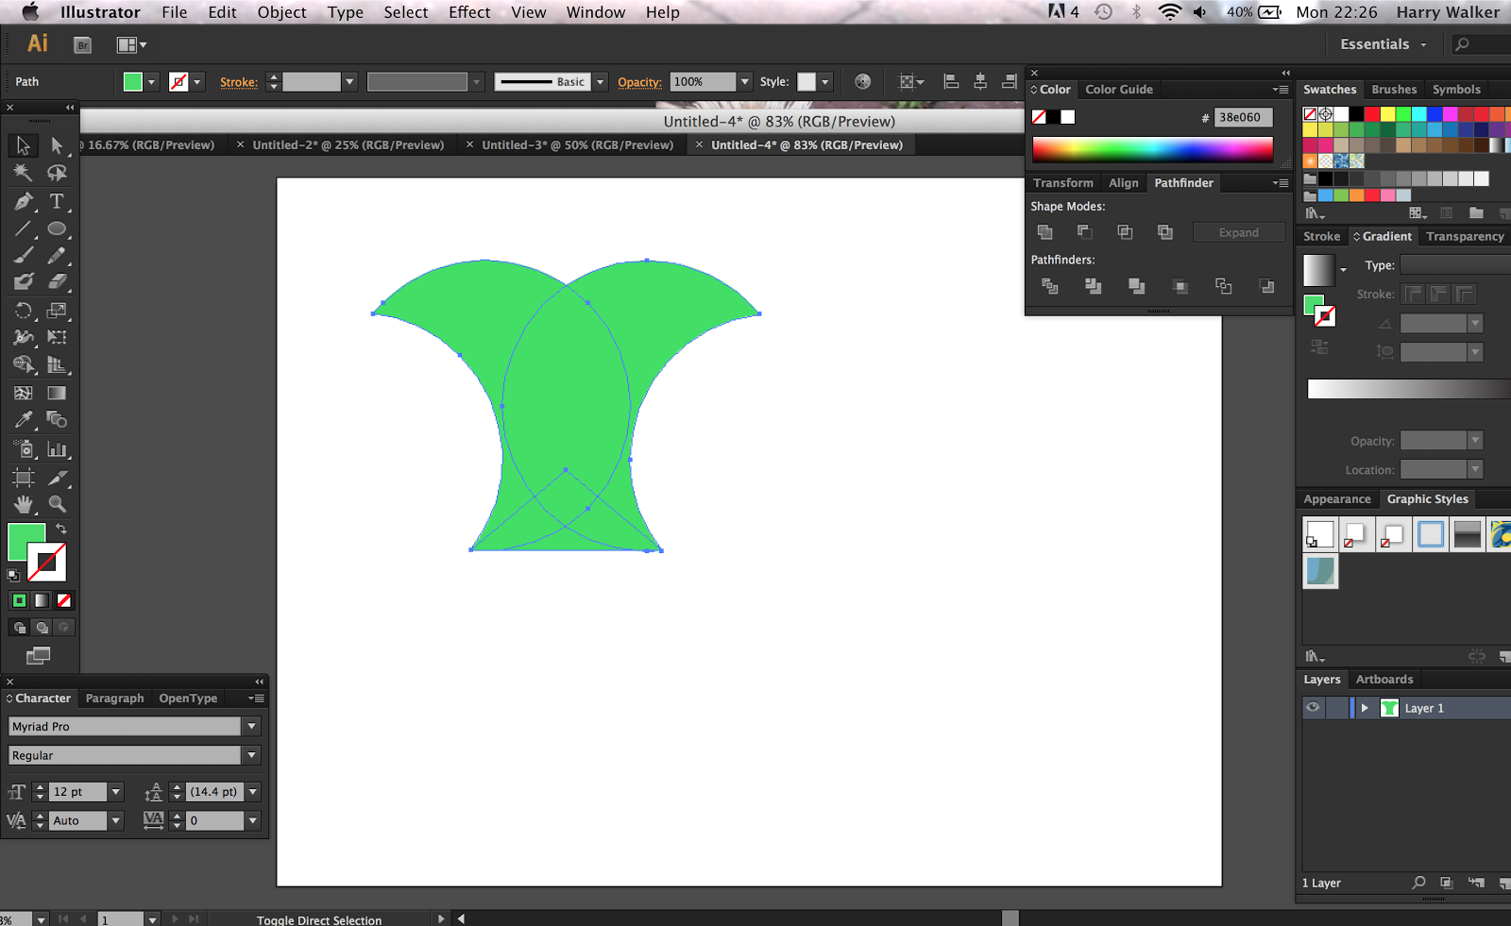Image resolution: width=1511 pixels, height=926 pixels.
Task: Select the Type tool
Action: pyautogui.click(x=57, y=201)
